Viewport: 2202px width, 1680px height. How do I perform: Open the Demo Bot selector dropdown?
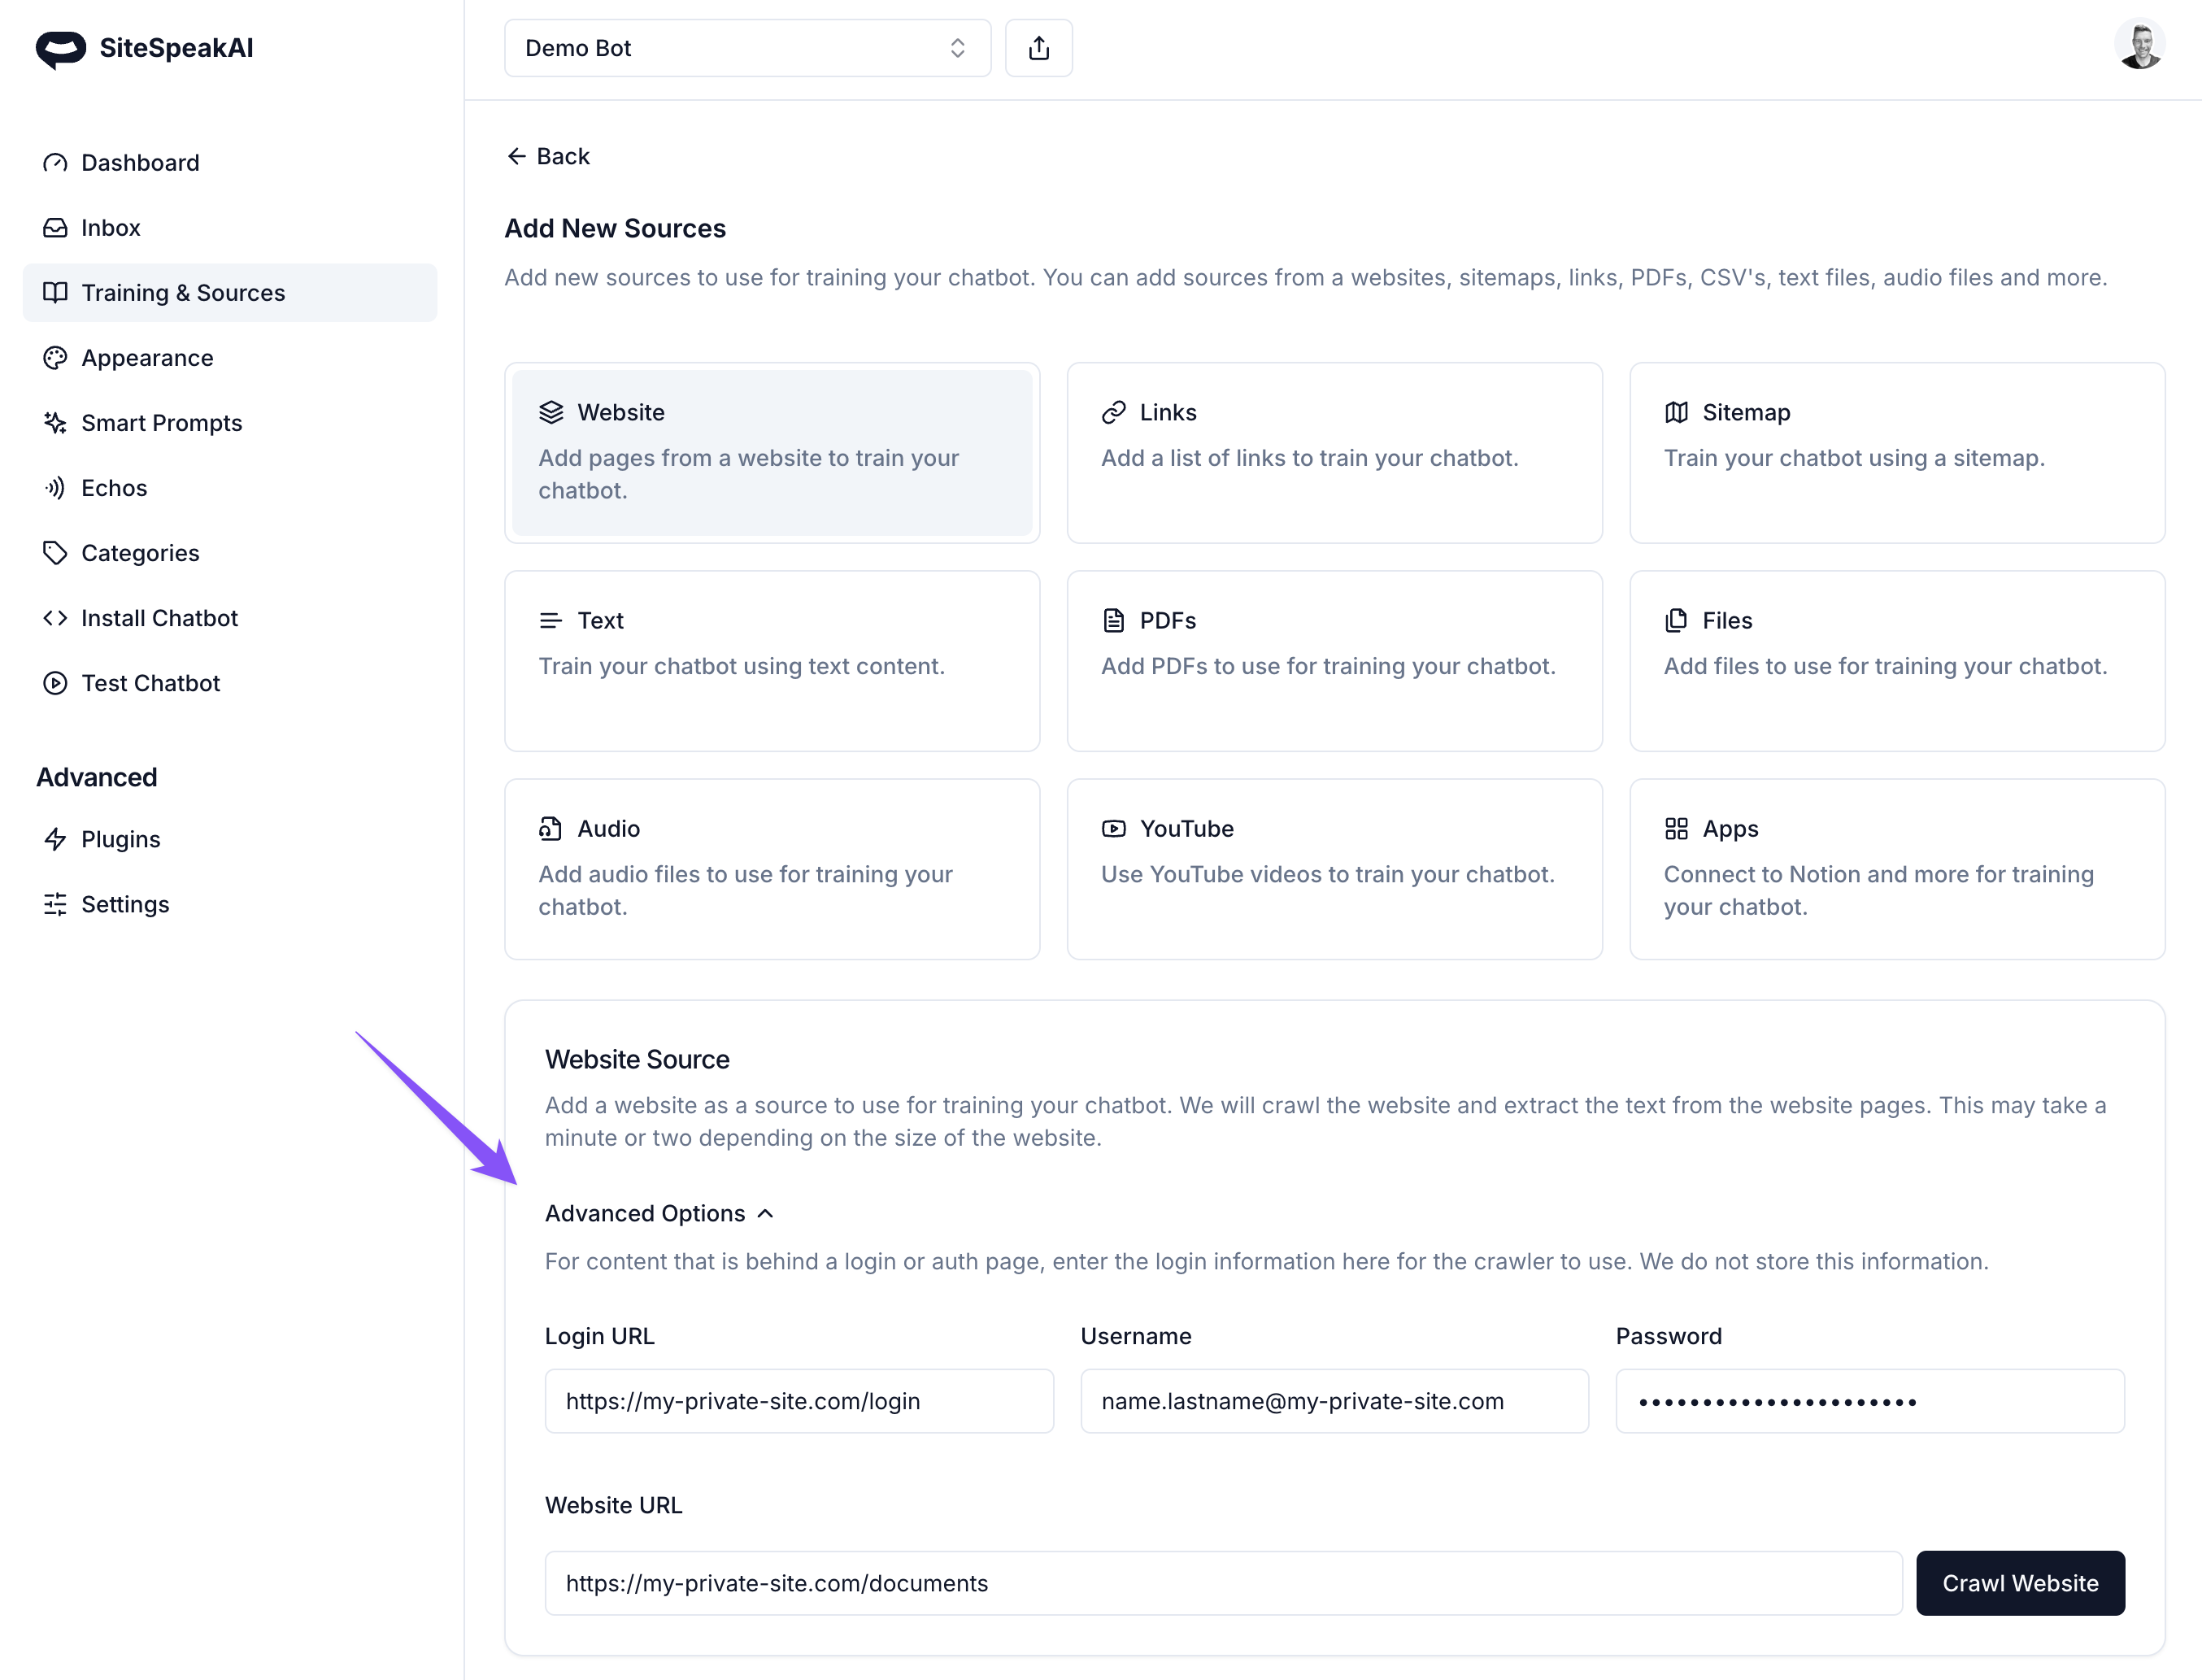(747, 48)
